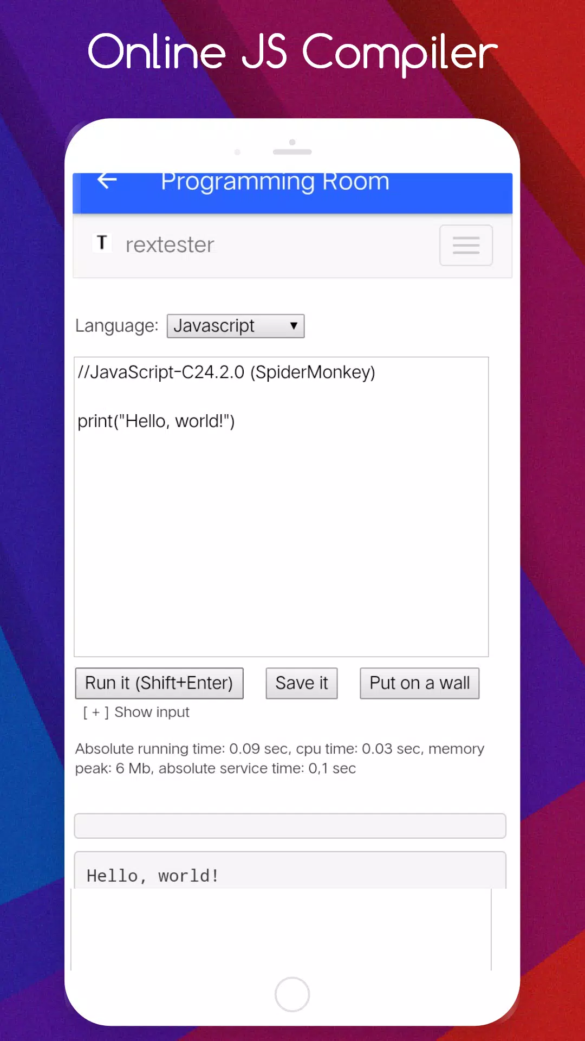Tap the phone's round home button
The image size is (585, 1041).
click(292, 994)
